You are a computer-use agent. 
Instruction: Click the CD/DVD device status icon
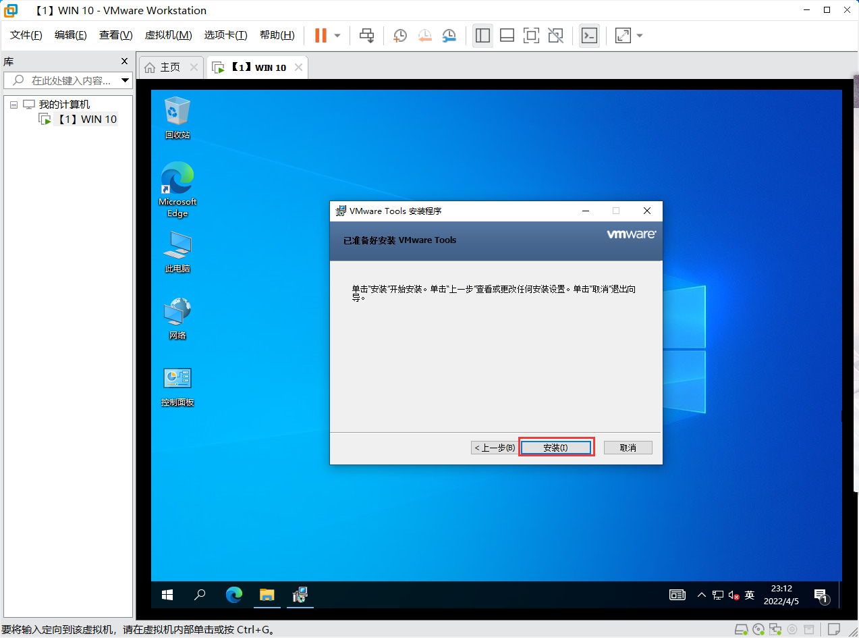coord(758,630)
